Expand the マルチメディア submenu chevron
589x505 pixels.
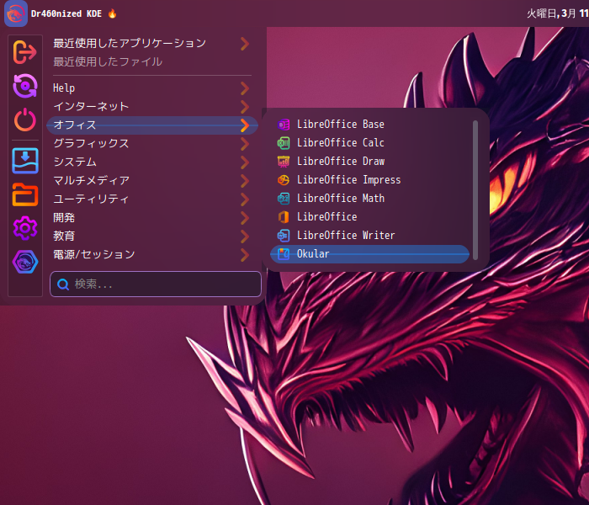tap(245, 181)
